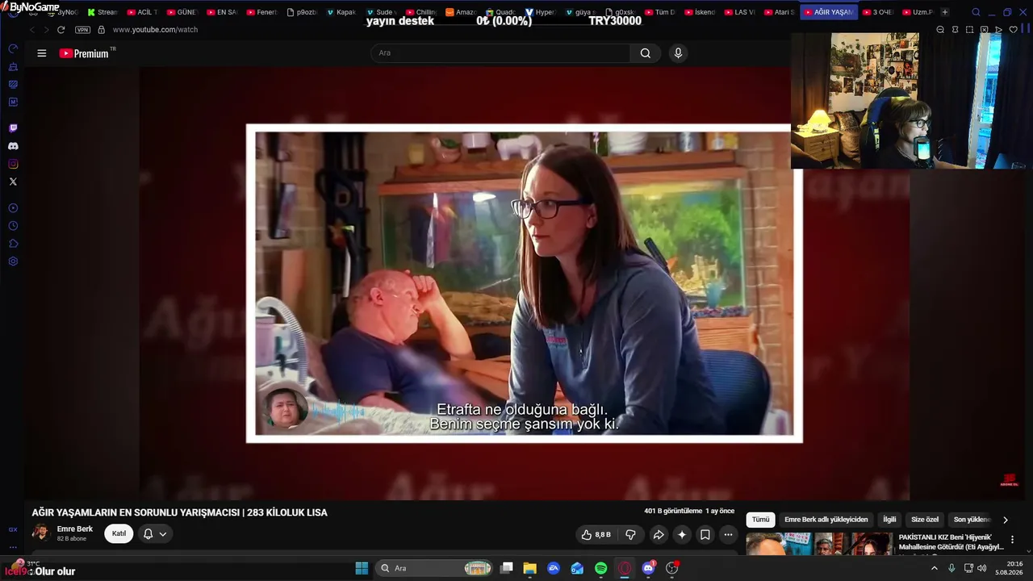The height and width of the screenshot is (581, 1033).
Task: Toggle microphone status in system tray
Action: coord(951,568)
